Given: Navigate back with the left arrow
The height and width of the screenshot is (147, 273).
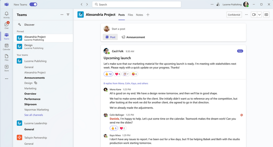Looking at the screenshot, I should [81, 4].
